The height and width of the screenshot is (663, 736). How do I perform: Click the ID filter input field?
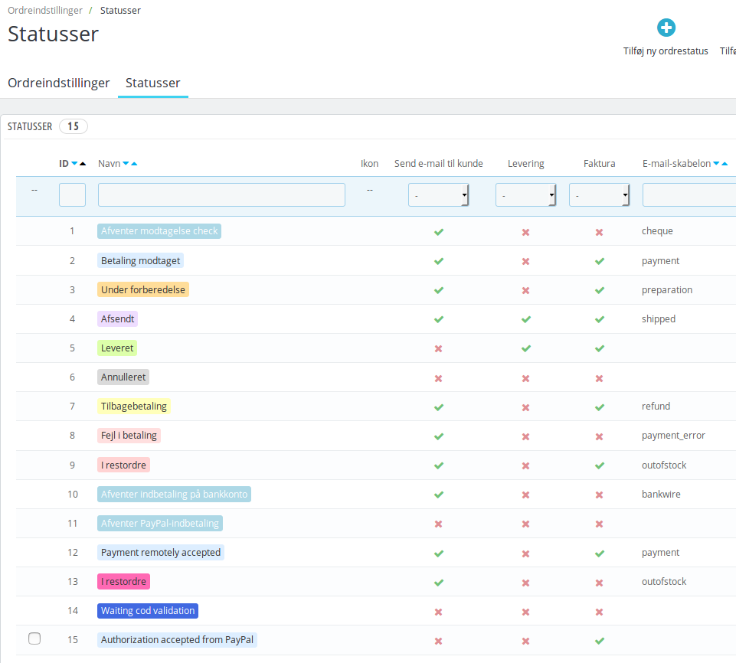tap(72, 194)
